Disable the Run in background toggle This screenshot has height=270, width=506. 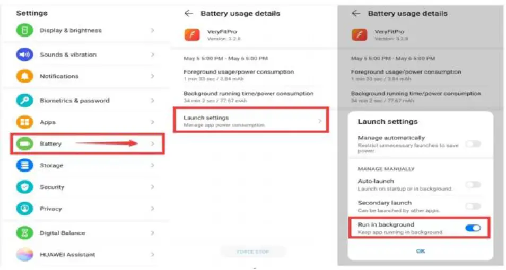click(x=473, y=228)
